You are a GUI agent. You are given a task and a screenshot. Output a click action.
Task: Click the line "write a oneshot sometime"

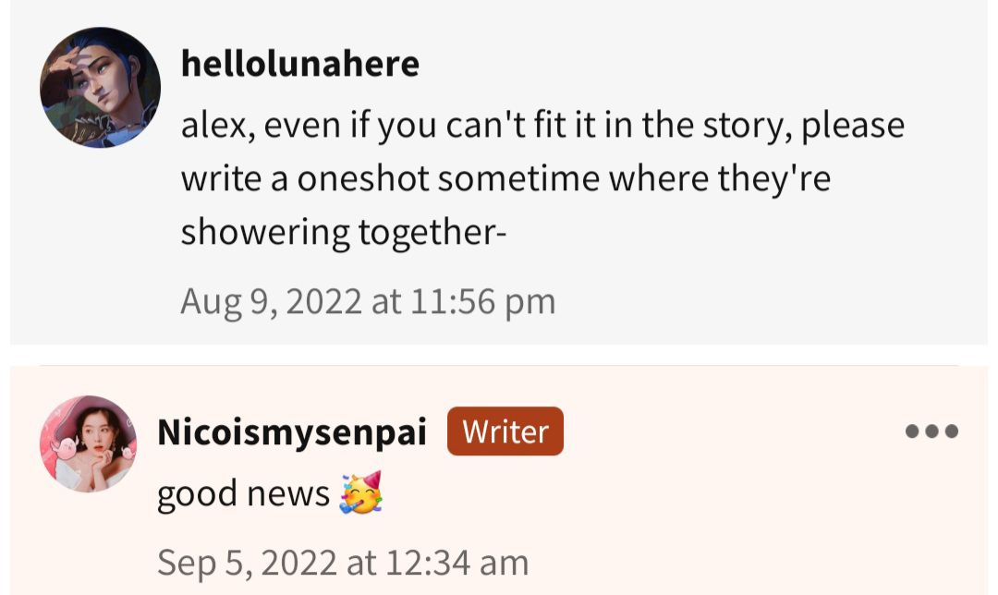click(505, 177)
